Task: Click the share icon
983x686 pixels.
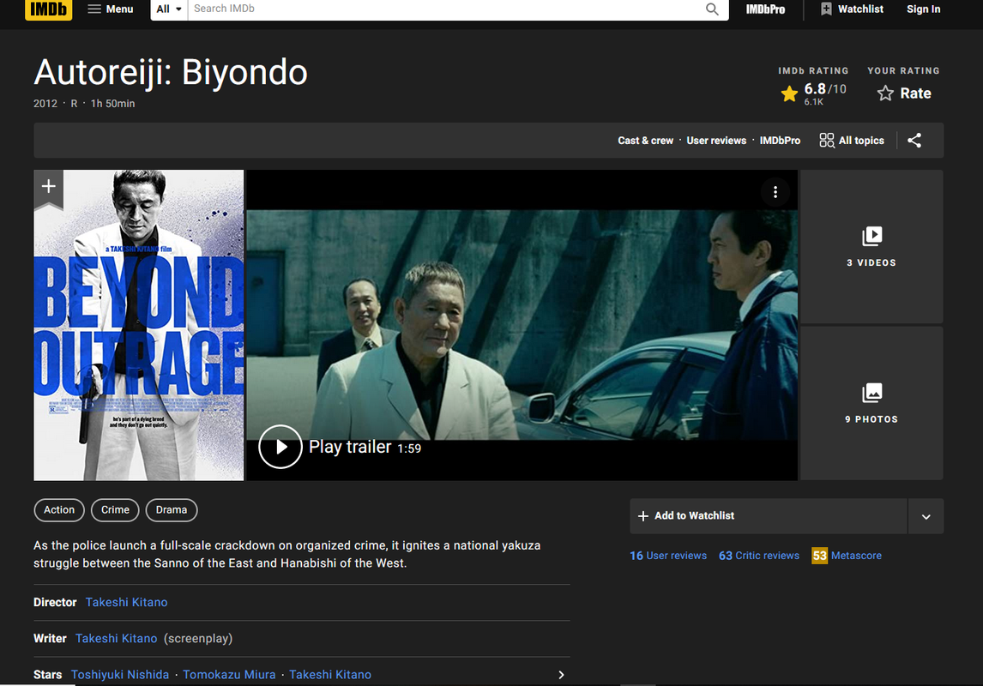Action: click(914, 141)
